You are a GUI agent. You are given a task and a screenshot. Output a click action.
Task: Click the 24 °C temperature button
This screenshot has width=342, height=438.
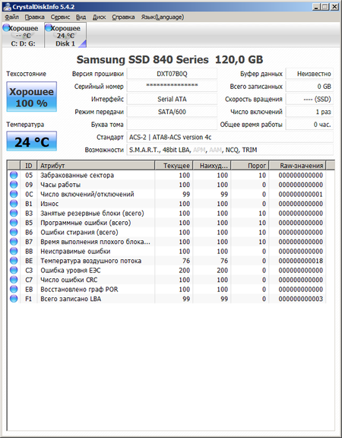point(32,141)
